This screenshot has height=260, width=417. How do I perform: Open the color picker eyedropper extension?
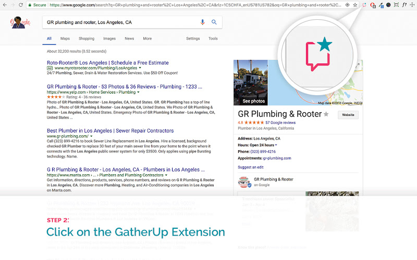pos(381,5)
